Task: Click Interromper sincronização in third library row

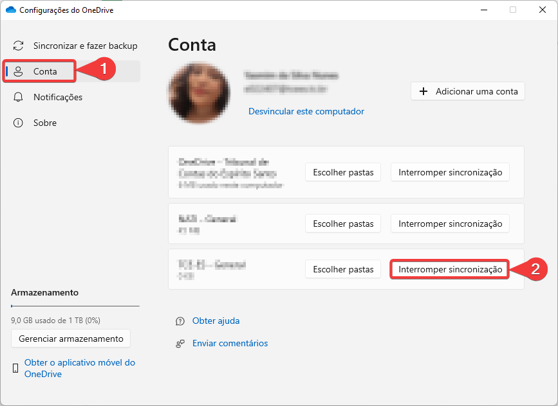Action: tap(450, 269)
